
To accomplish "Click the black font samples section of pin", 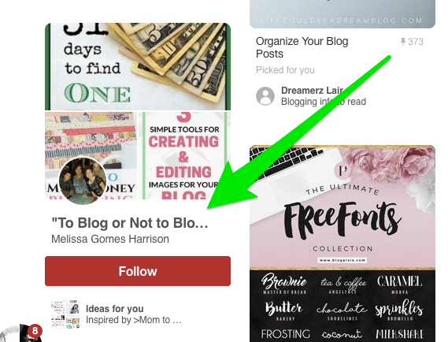I will coord(342,305).
